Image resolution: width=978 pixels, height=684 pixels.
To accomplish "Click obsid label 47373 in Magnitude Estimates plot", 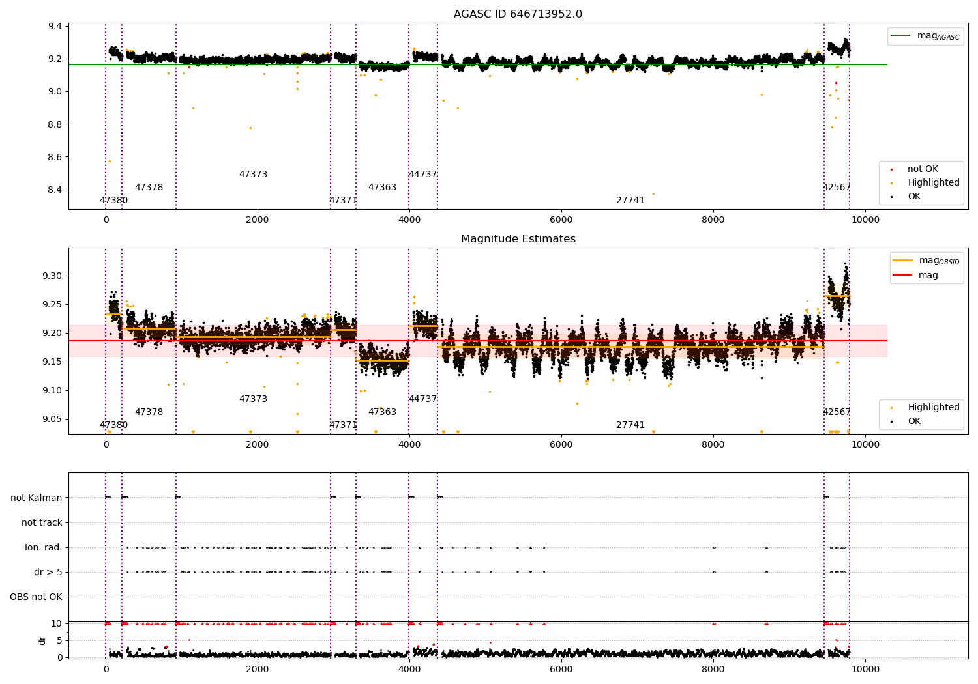I will tap(253, 399).
